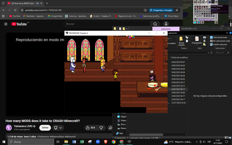Click the DELTARUNE heart icon in taskbar
This screenshot has width=232, height=145.
point(129,142)
